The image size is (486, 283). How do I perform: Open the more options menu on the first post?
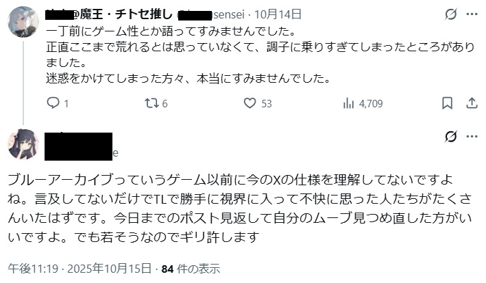472,14
